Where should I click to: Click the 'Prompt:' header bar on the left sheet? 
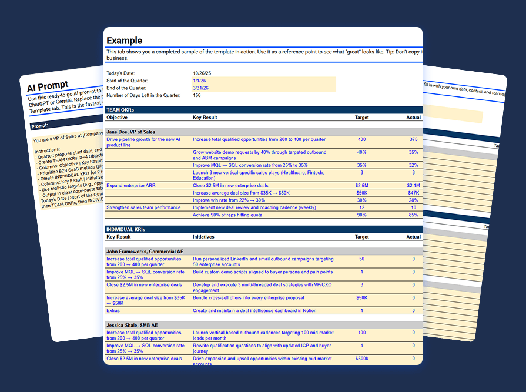(67, 122)
